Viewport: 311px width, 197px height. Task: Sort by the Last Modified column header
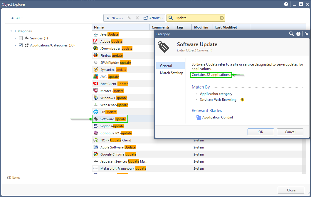tap(231, 27)
